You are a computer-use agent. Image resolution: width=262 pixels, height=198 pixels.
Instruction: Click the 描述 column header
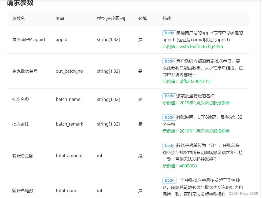(x=167, y=19)
